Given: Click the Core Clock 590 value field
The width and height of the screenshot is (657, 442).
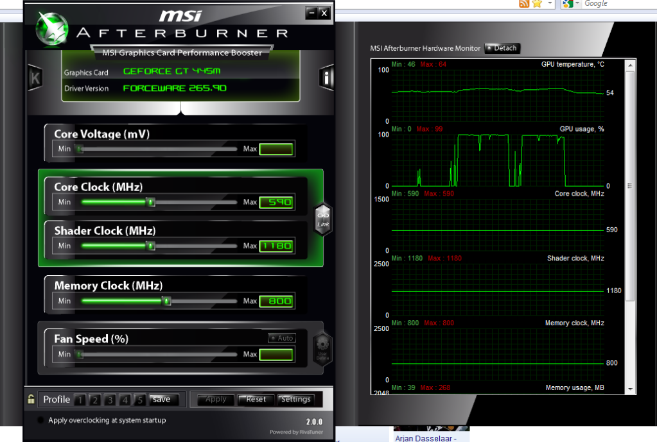Looking at the screenshot, I should pos(276,203).
